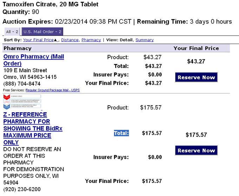Screen dimensions: 239x196
Task: Click the white STOP chevron icon
Action: (7, 101)
